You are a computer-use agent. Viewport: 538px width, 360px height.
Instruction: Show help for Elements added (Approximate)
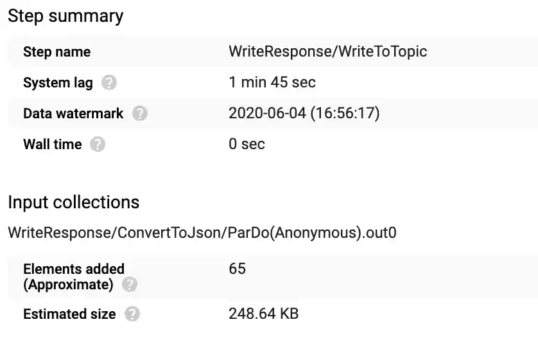point(130,284)
